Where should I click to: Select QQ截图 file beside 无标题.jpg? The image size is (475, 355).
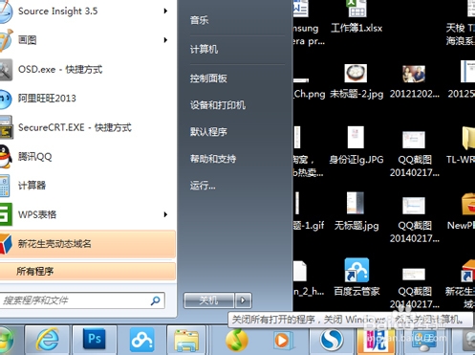414,220
